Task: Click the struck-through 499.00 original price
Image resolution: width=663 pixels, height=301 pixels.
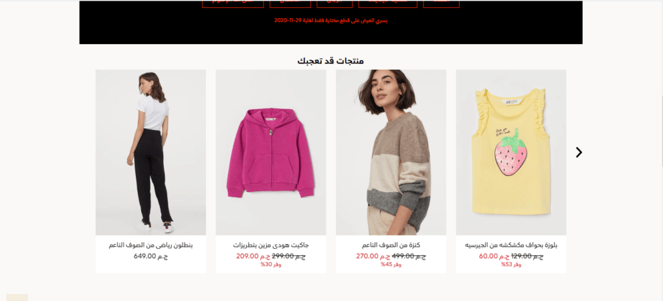Action: coord(409,256)
